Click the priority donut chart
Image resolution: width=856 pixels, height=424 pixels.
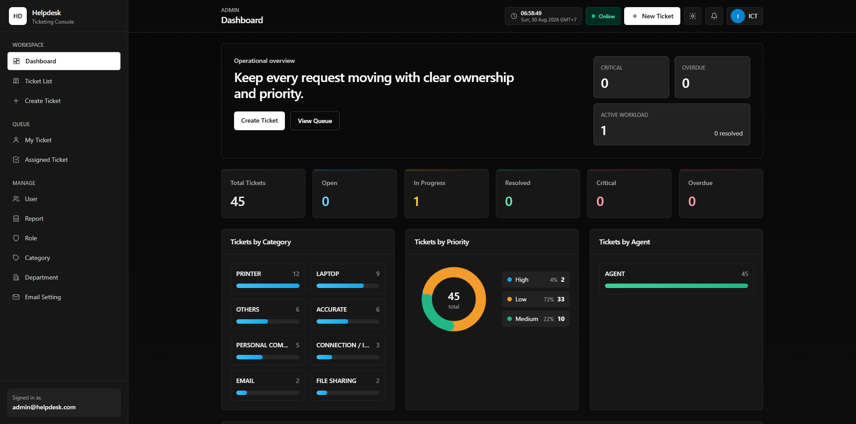coord(454,299)
